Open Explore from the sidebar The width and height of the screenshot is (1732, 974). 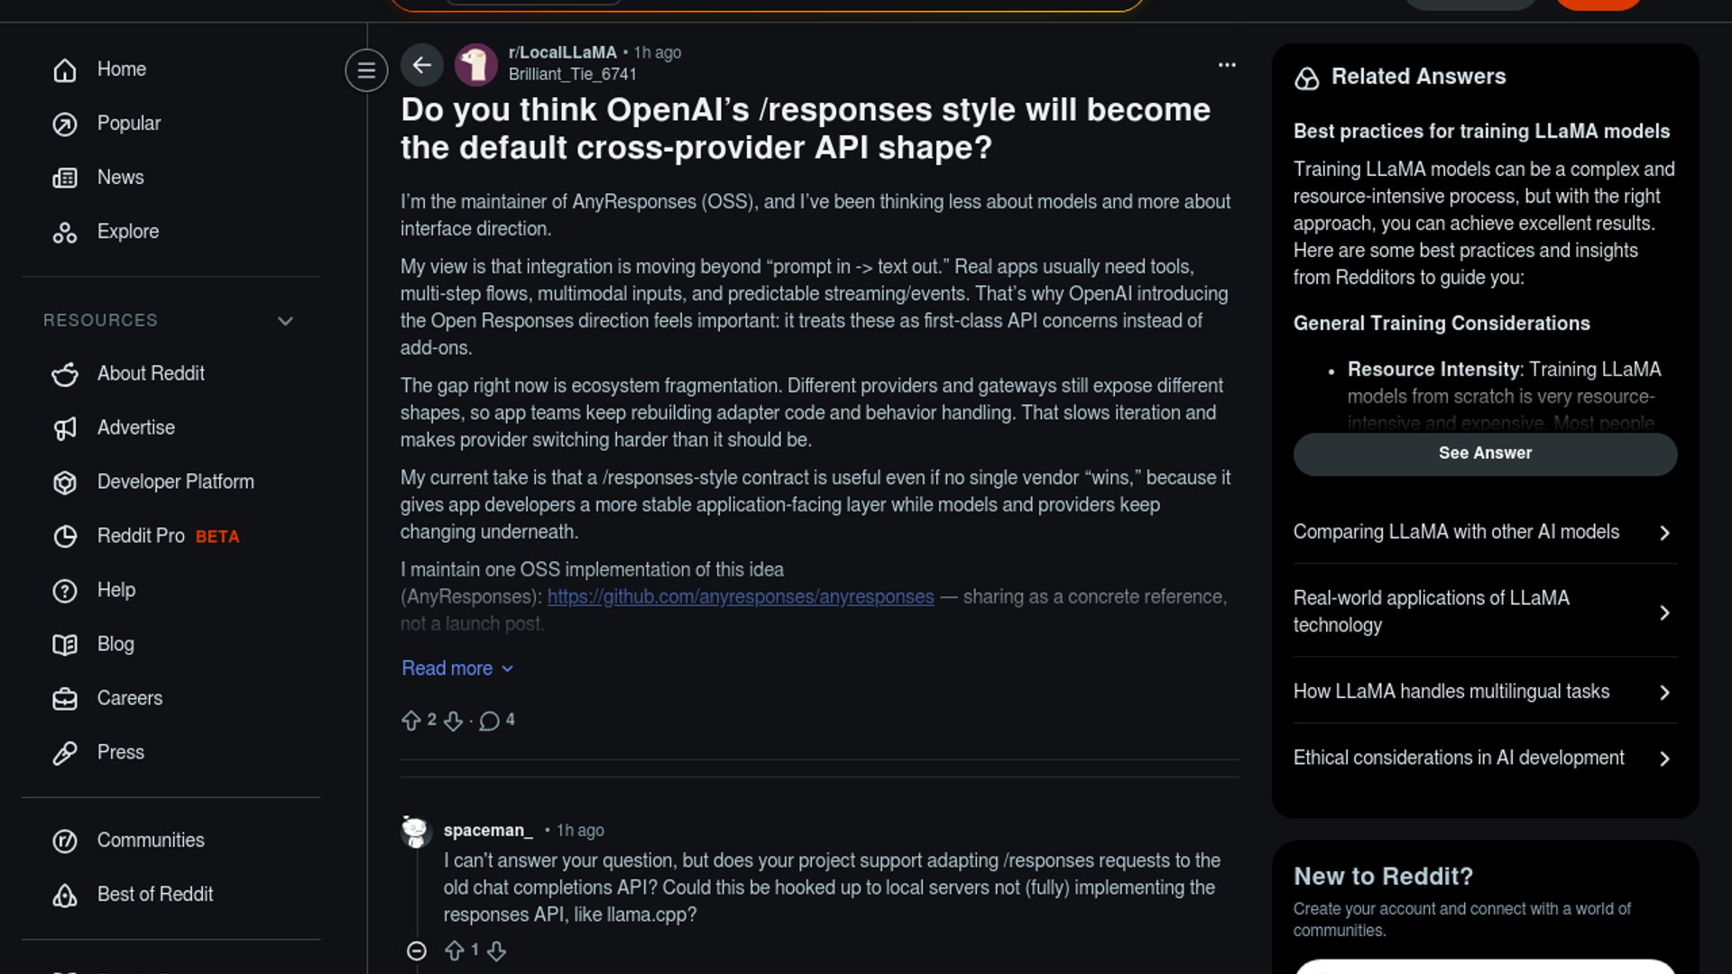coord(127,232)
